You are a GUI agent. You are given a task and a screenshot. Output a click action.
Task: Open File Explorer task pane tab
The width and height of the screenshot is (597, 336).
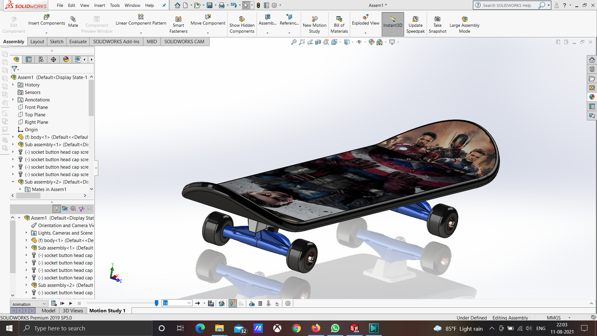[x=592, y=78]
